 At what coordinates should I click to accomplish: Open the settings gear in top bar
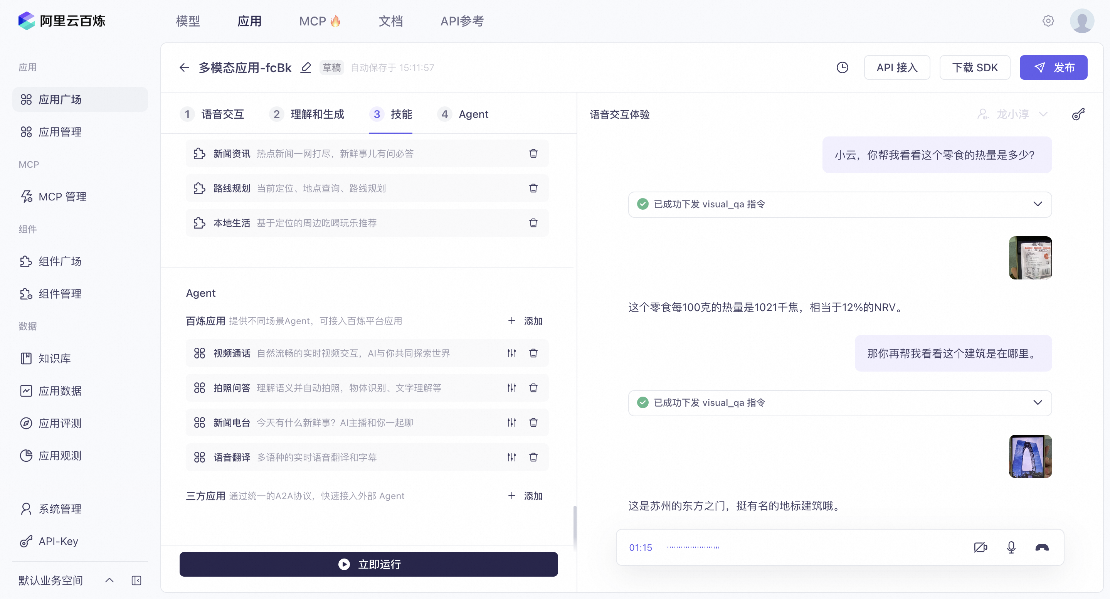click(x=1048, y=21)
